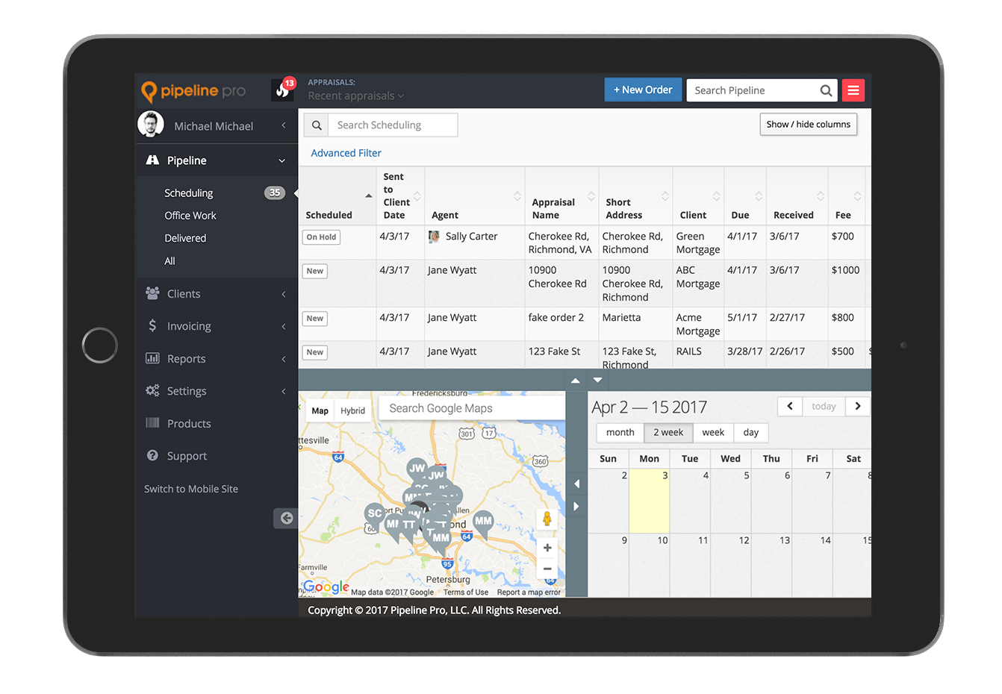Click Sally Carter's agent photo thumbnail
Image resolution: width=1002 pixels, height=694 pixels.
coord(434,237)
